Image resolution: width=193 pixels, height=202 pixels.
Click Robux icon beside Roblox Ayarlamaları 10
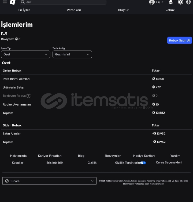[154, 104]
